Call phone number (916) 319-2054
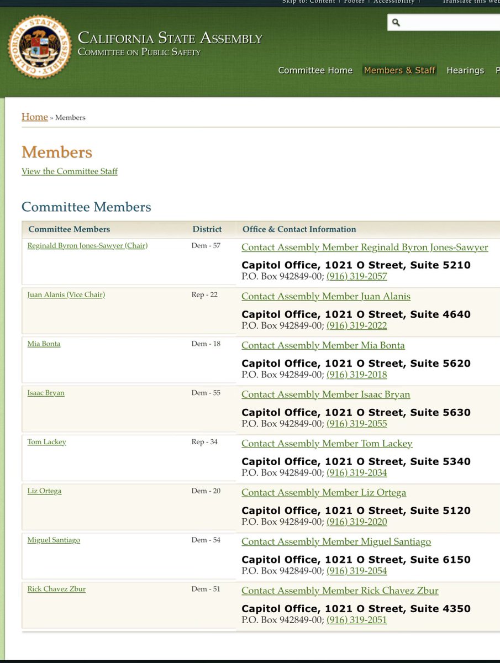Image resolution: width=500 pixels, height=663 pixels. (x=357, y=571)
